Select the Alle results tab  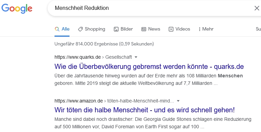(62, 29)
